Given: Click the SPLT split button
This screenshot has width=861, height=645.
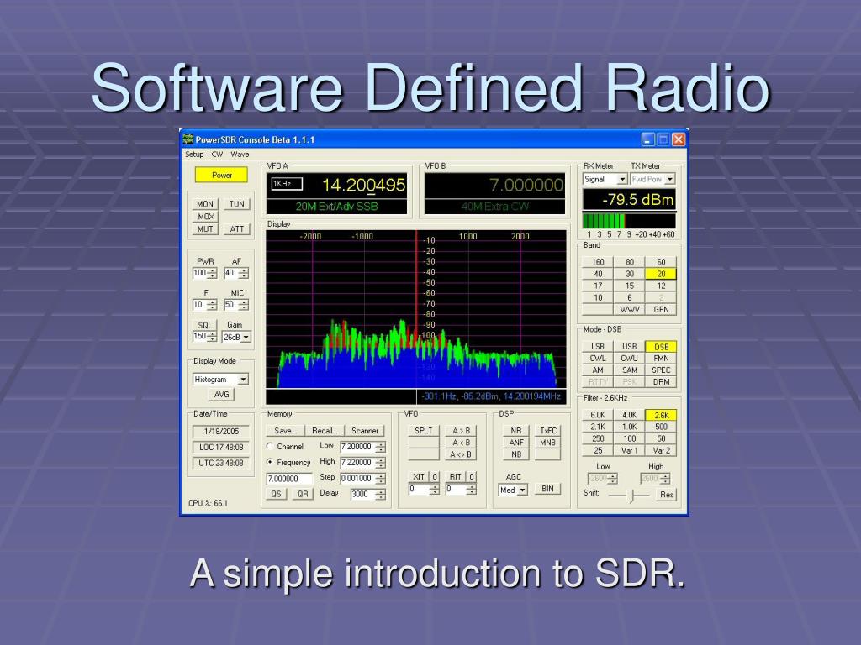Looking at the screenshot, I should (x=424, y=431).
